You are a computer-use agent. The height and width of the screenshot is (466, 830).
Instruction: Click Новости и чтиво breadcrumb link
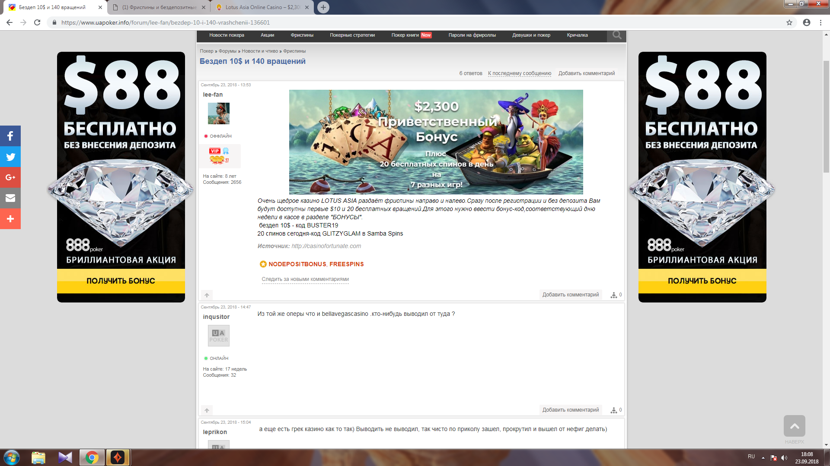click(x=260, y=51)
